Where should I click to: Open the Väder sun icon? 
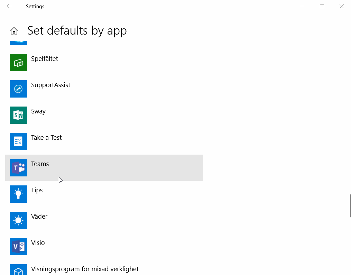click(x=18, y=220)
